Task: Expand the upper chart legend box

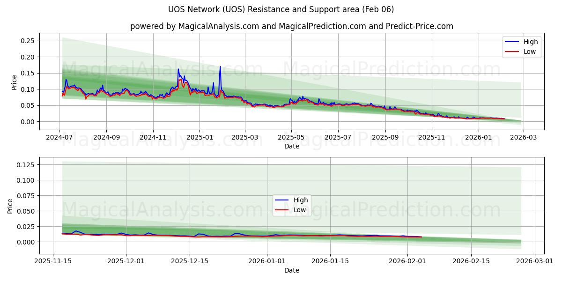Action: [522, 46]
